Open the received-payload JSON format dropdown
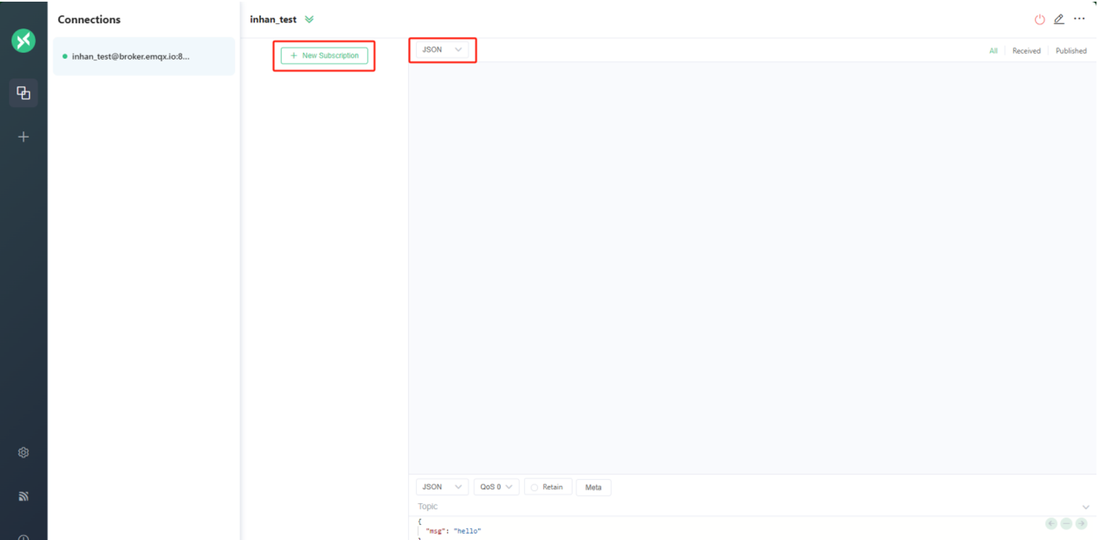Screen dimensions: 1097x540 pyautogui.click(x=442, y=50)
